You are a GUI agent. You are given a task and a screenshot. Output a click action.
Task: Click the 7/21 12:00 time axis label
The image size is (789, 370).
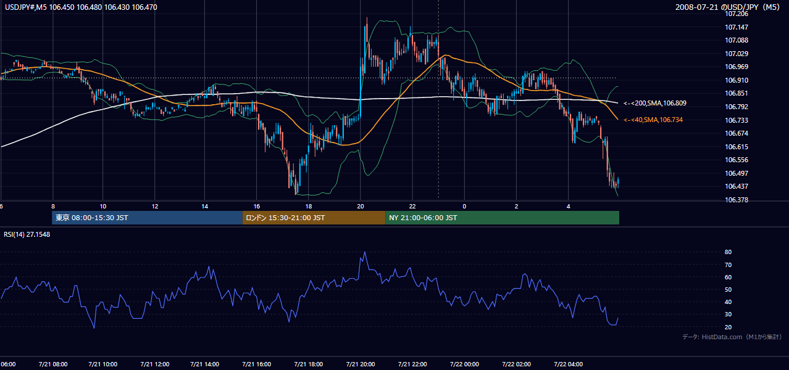pyautogui.click(x=154, y=364)
